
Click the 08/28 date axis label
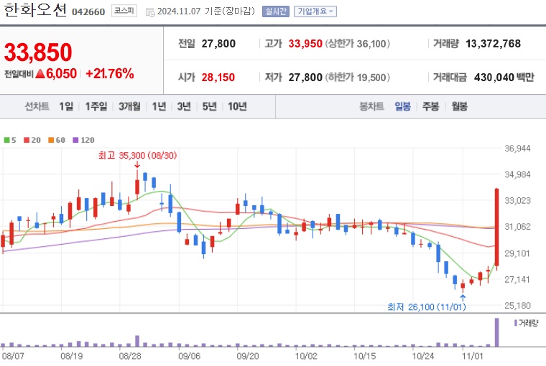coord(130,356)
